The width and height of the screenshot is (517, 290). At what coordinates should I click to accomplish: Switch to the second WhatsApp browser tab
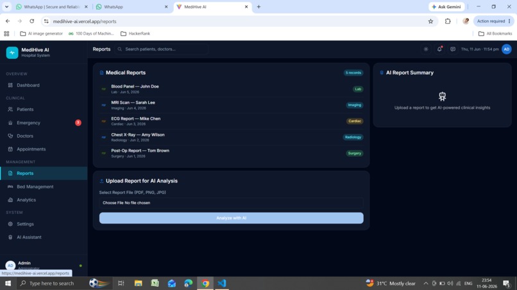131,6
